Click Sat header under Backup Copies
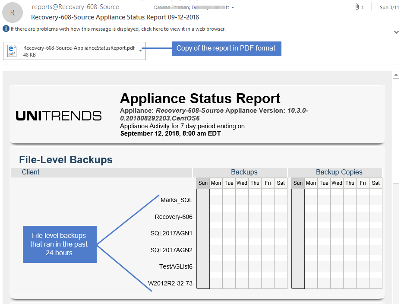The width and height of the screenshot is (401, 304). pyautogui.click(x=376, y=183)
